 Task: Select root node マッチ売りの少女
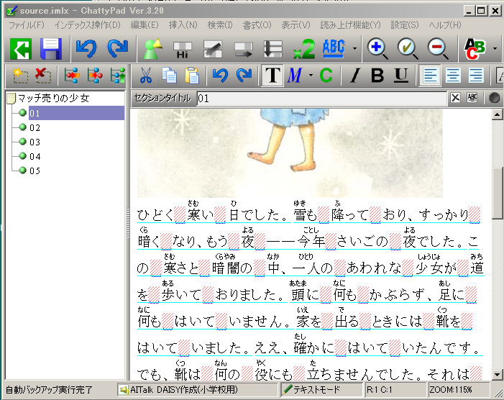(53, 98)
